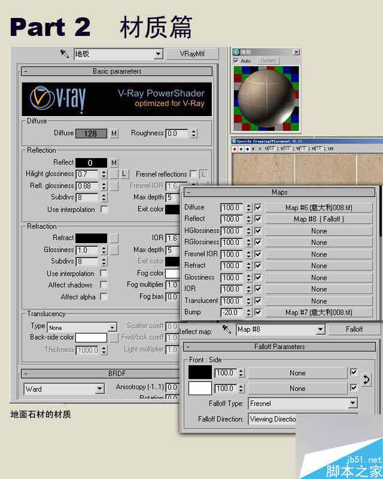The width and height of the screenshot is (383, 479).
Task: Open Bump Map #7 (意大利008.tif) slot
Action: pyautogui.click(x=319, y=313)
